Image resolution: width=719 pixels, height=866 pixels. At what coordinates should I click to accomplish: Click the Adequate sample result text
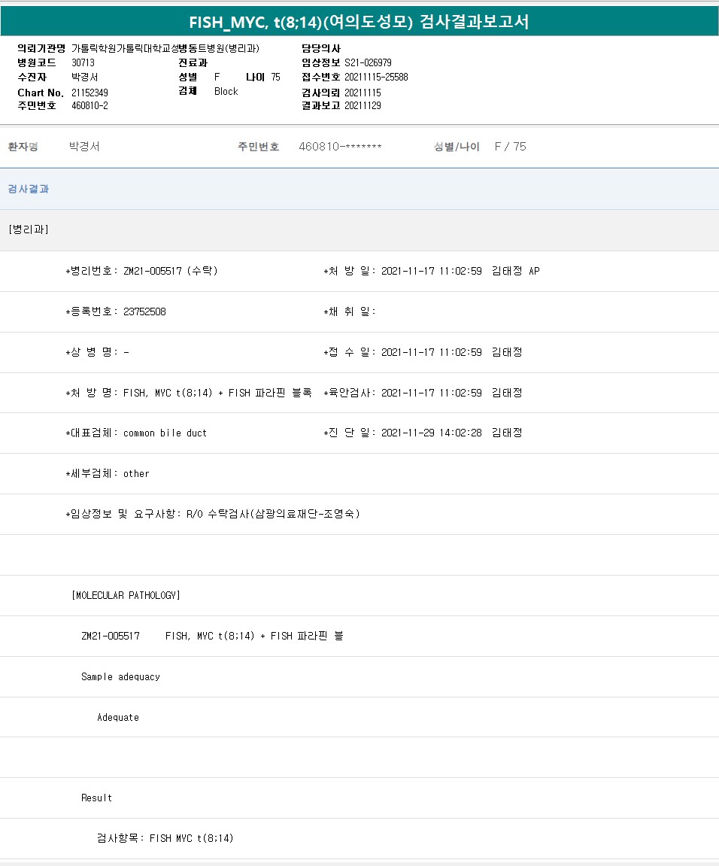tap(118, 717)
